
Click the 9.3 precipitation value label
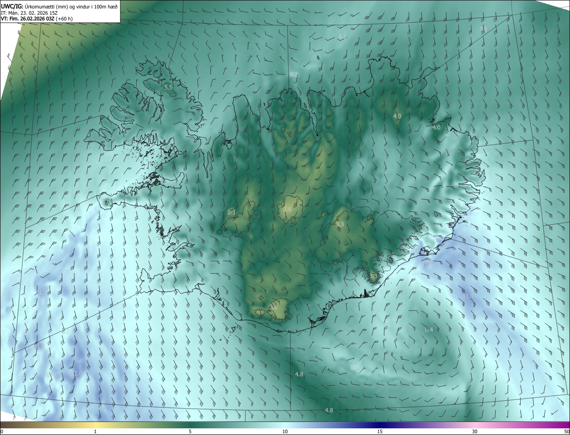pyautogui.click(x=49, y=375)
